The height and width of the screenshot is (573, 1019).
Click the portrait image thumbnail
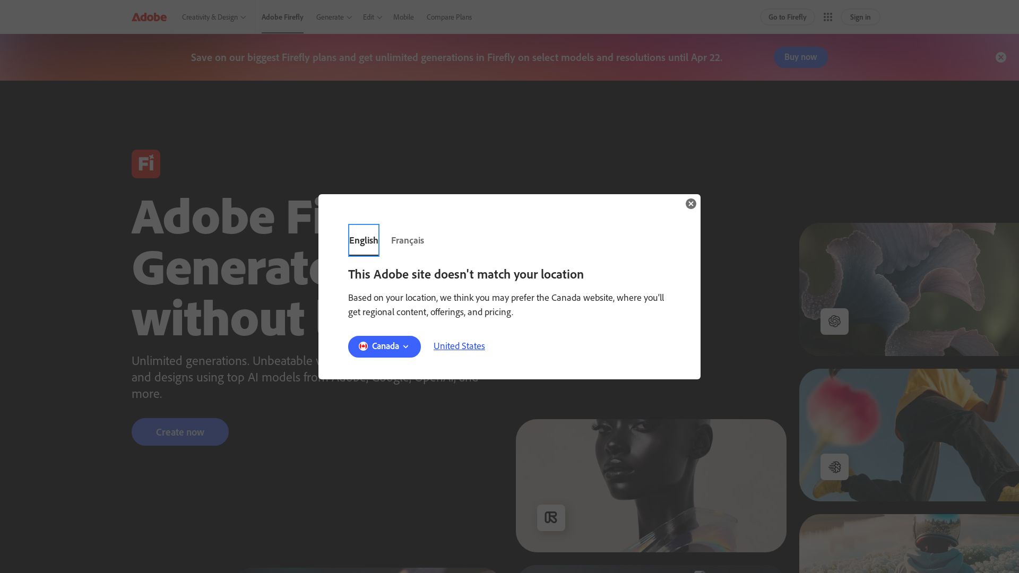pos(651,485)
